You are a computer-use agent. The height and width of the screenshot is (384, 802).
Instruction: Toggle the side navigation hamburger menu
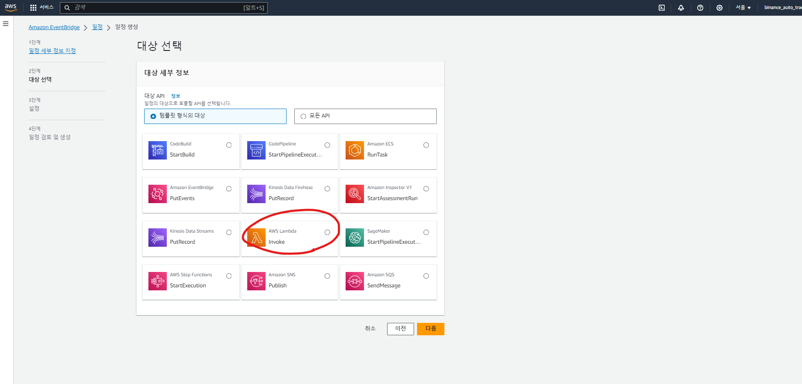click(6, 24)
